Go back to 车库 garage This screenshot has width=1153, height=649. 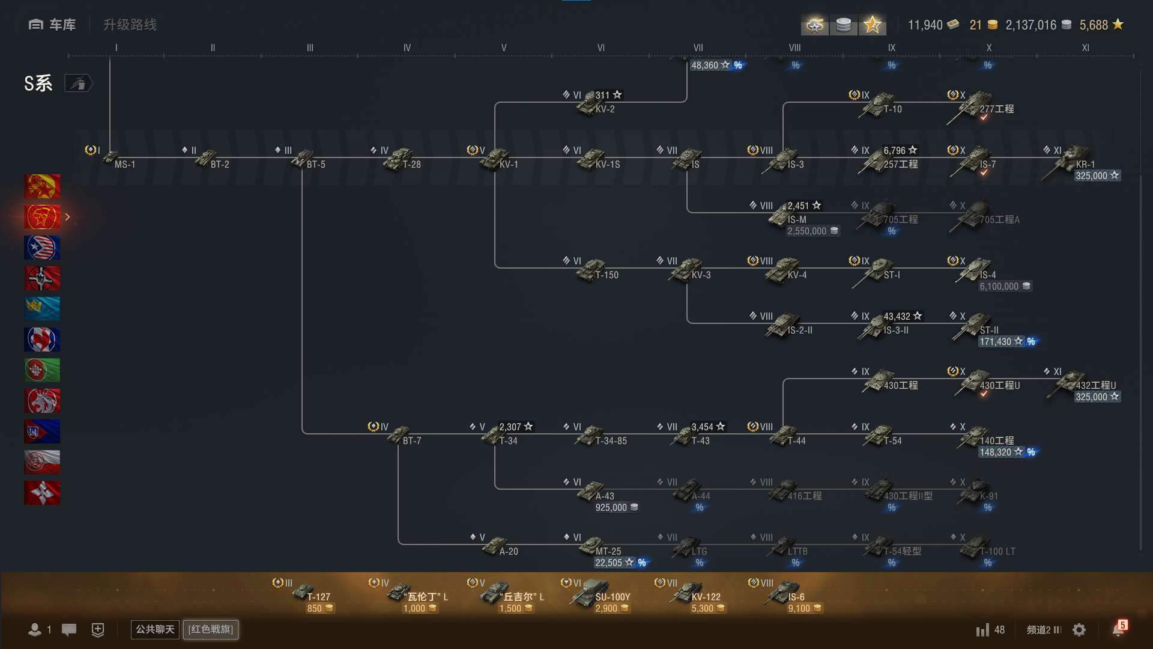point(53,25)
